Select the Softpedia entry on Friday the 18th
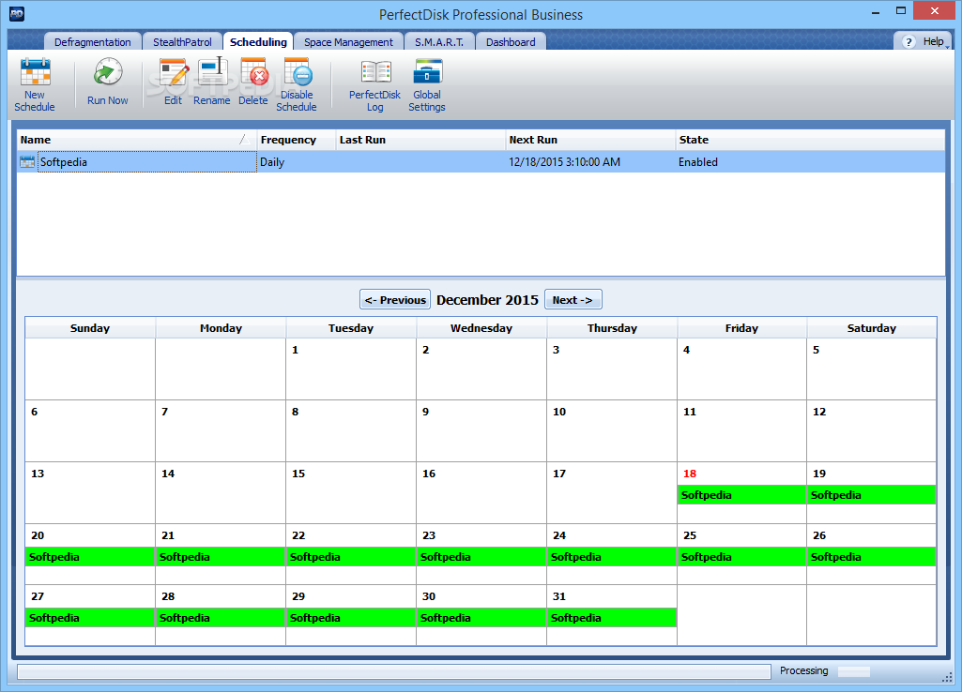The width and height of the screenshot is (962, 692). click(x=741, y=495)
